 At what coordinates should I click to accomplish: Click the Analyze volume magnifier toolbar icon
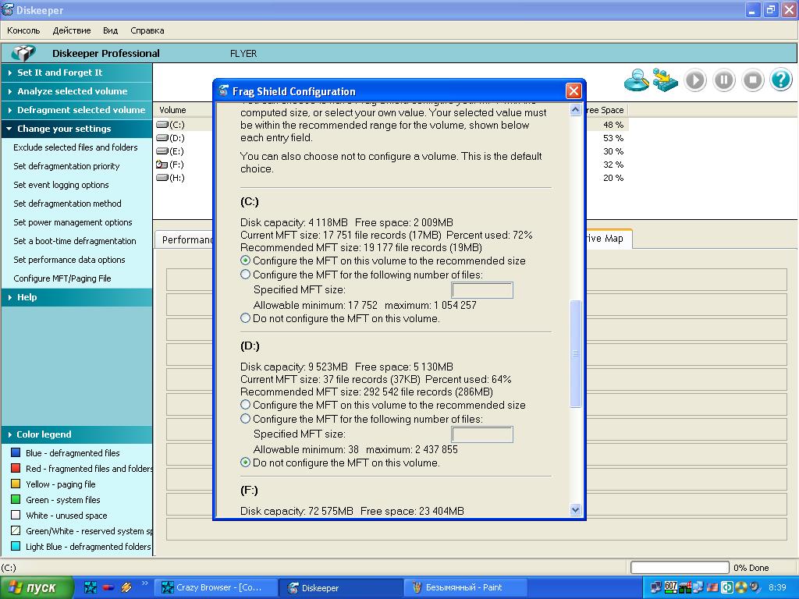[x=637, y=80]
